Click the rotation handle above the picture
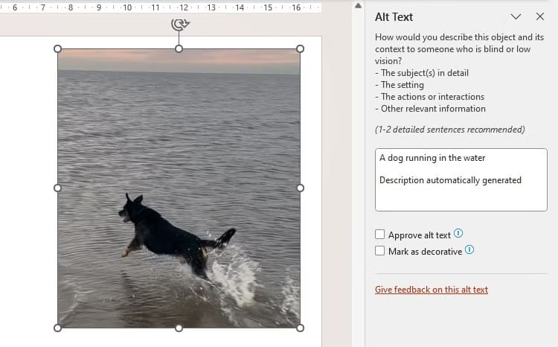The width and height of the screenshot is (558, 347). (x=180, y=25)
